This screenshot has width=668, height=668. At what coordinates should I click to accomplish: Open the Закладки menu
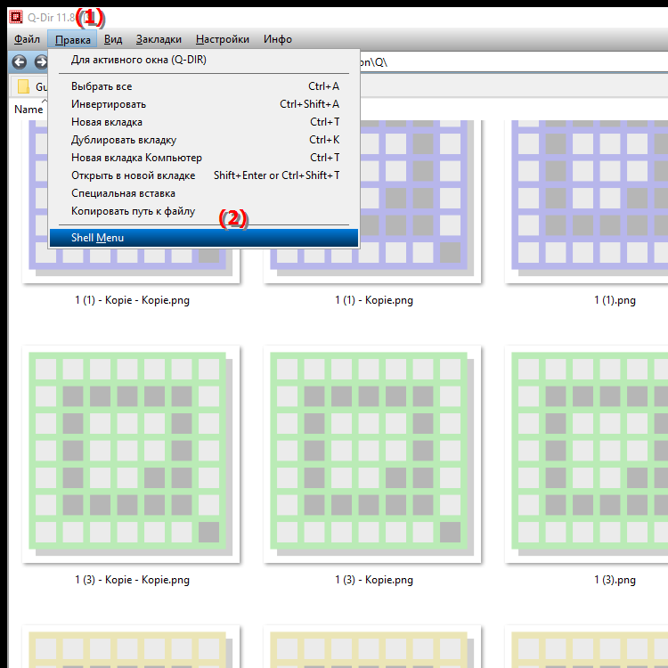(x=159, y=39)
